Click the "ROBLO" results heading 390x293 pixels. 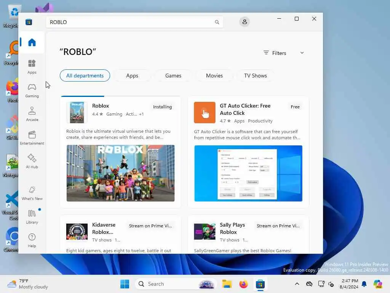click(78, 52)
